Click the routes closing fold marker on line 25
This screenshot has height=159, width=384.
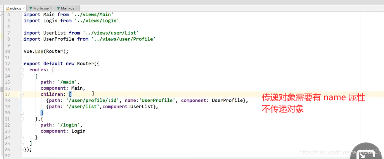[22, 143]
